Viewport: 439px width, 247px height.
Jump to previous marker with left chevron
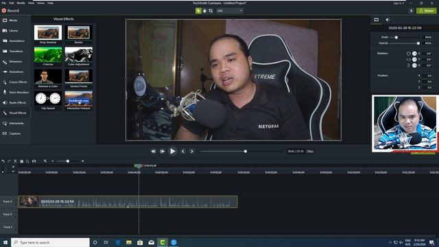tap(183, 151)
